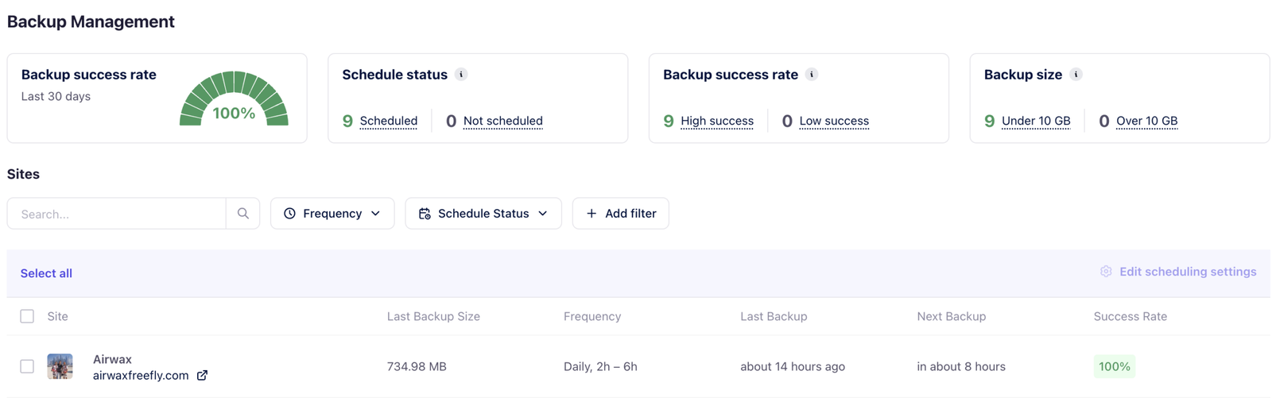Open the Schedule Status filter dropdown
This screenshot has width=1272, height=398.
click(483, 214)
